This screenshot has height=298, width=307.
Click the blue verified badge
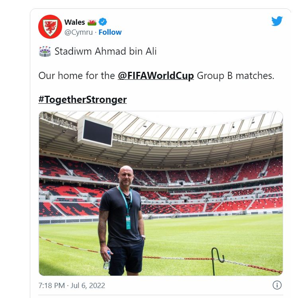point(102,22)
